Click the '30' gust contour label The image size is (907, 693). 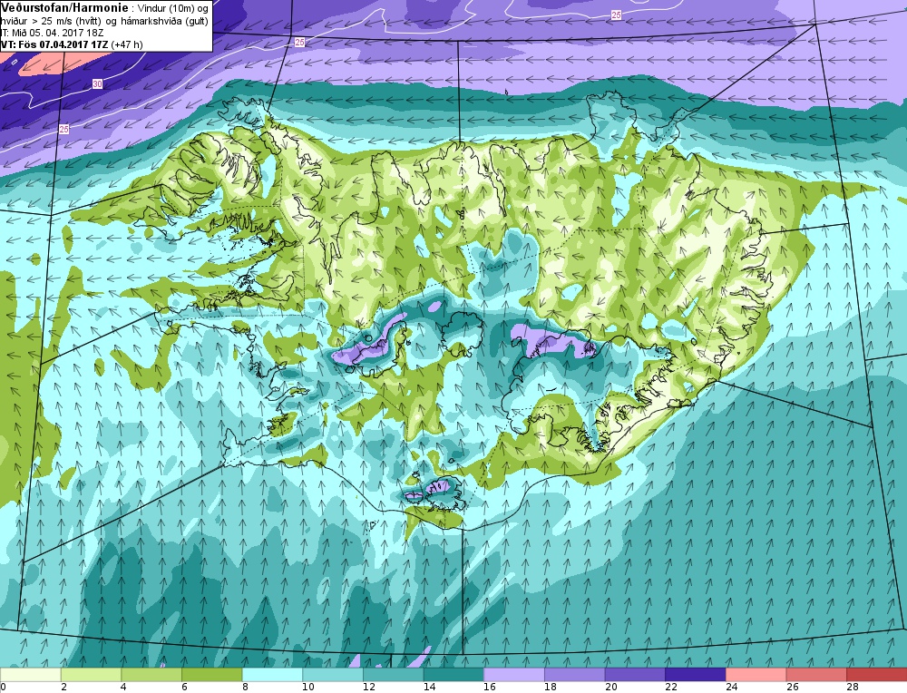97,84
